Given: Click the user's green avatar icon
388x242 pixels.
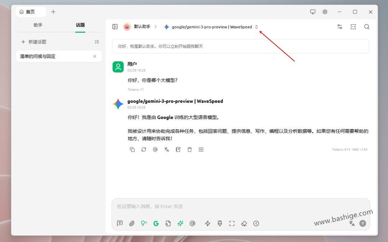Looking at the screenshot, I should click(118, 67).
